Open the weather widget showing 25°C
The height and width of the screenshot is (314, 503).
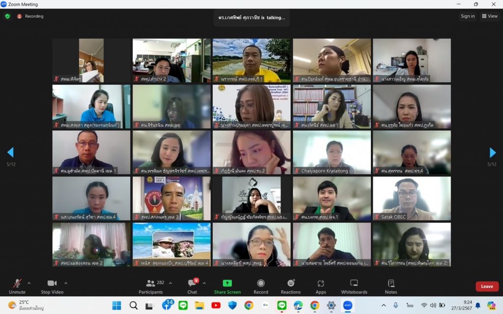(26, 305)
